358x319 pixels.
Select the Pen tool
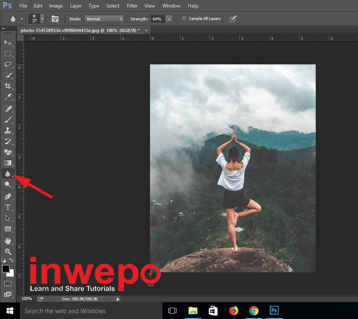[x=7, y=196]
